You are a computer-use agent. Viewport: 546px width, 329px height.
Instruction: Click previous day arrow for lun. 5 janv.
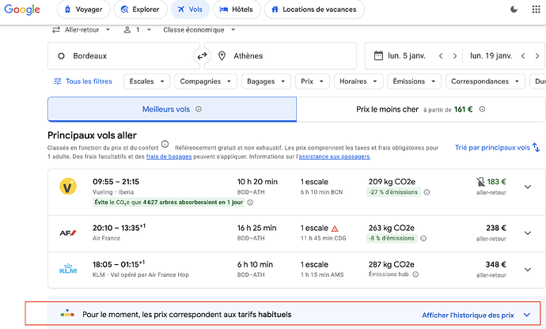pyautogui.click(x=441, y=55)
